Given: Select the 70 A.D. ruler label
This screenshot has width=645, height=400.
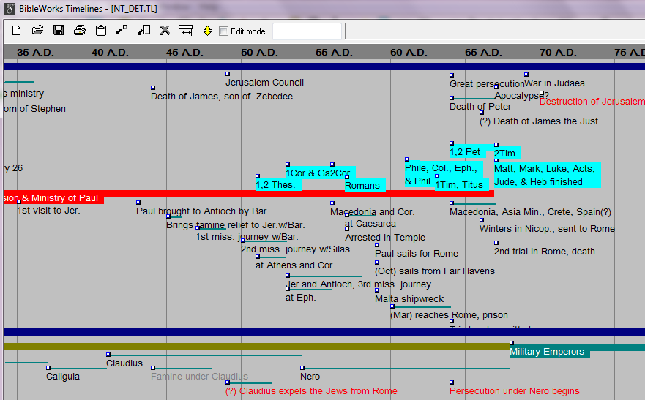Looking at the screenshot, I should (558, 53).
